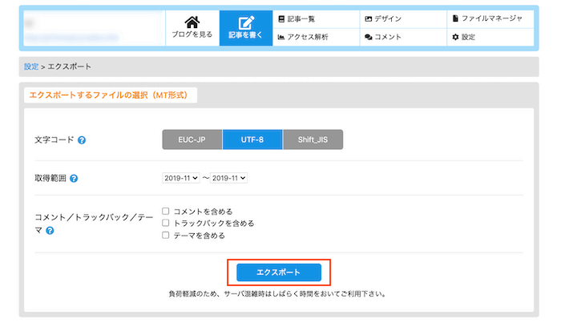The height and width of the screenshot is (327, 561).
Task: Click the エクスポート breadcrumb text
Action: 70,67
